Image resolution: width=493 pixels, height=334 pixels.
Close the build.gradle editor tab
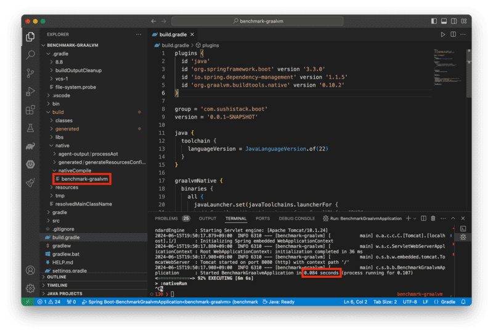tap(192, 34)
